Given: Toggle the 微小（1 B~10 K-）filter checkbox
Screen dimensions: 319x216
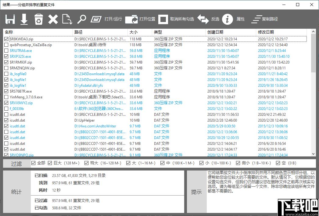Looking at the screenshot, I should click(x=238, y=163).
